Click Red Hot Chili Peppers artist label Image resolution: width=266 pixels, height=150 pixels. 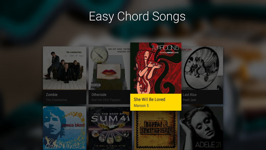(106, 100)
